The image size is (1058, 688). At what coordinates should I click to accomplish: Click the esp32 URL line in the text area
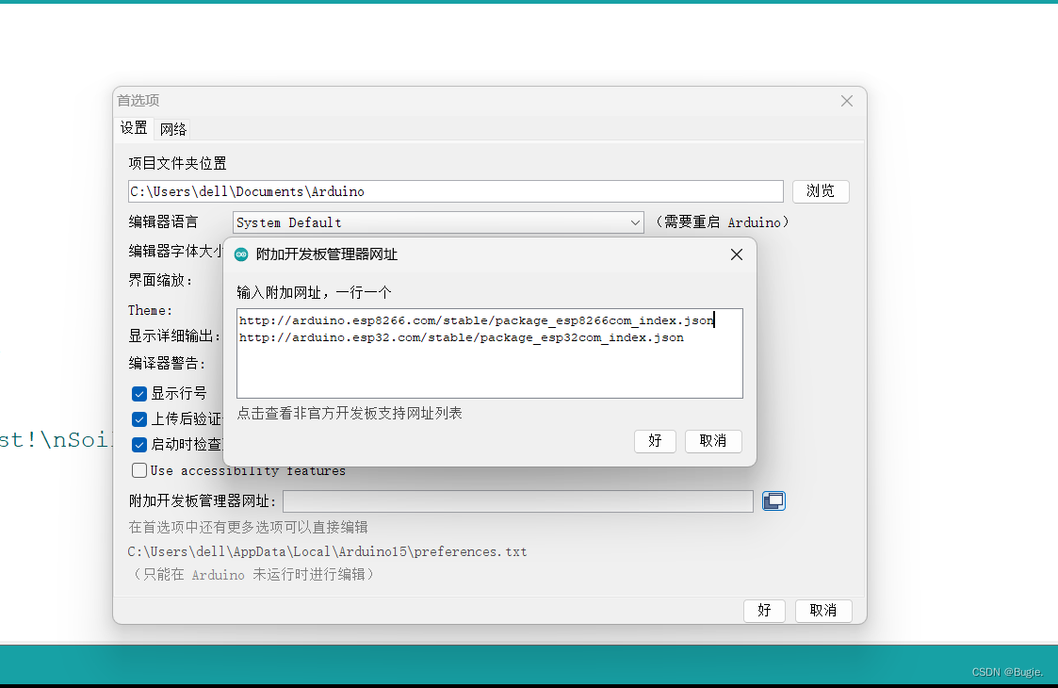coord(462,337)
